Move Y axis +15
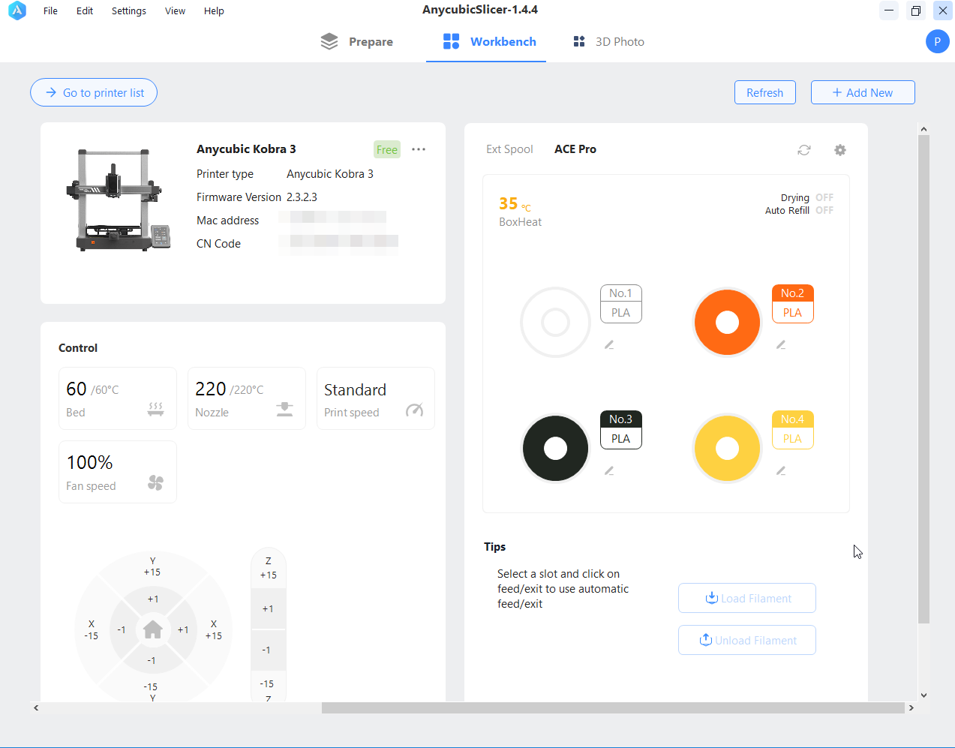955x748 pixels. (x=152, y=566)
